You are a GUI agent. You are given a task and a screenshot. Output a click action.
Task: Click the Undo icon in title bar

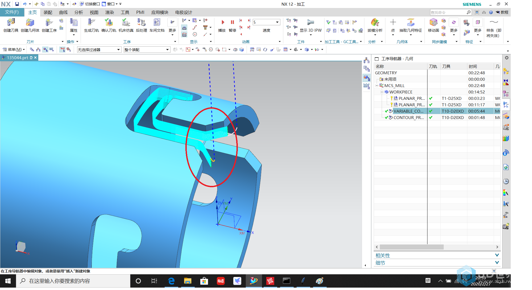25,4
